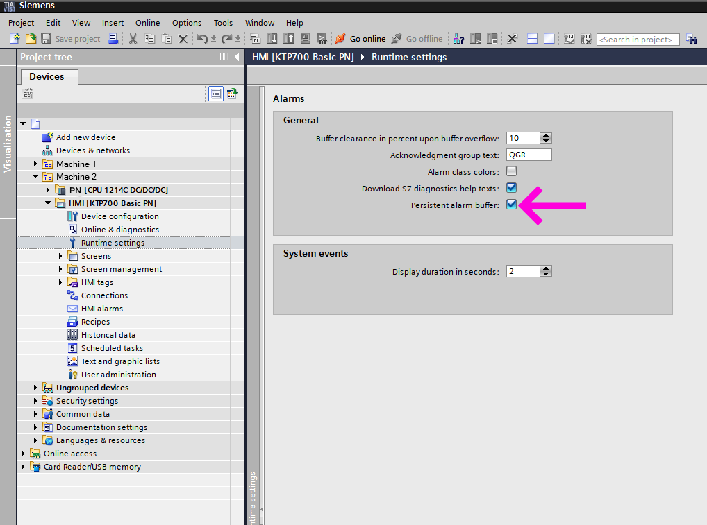Collapse the Project tree panel arrow
707x525 pixels.
click(237, 57)
